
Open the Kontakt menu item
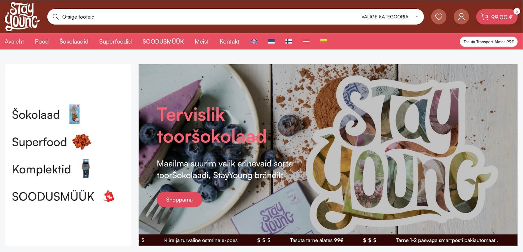(x=230, y=41)
